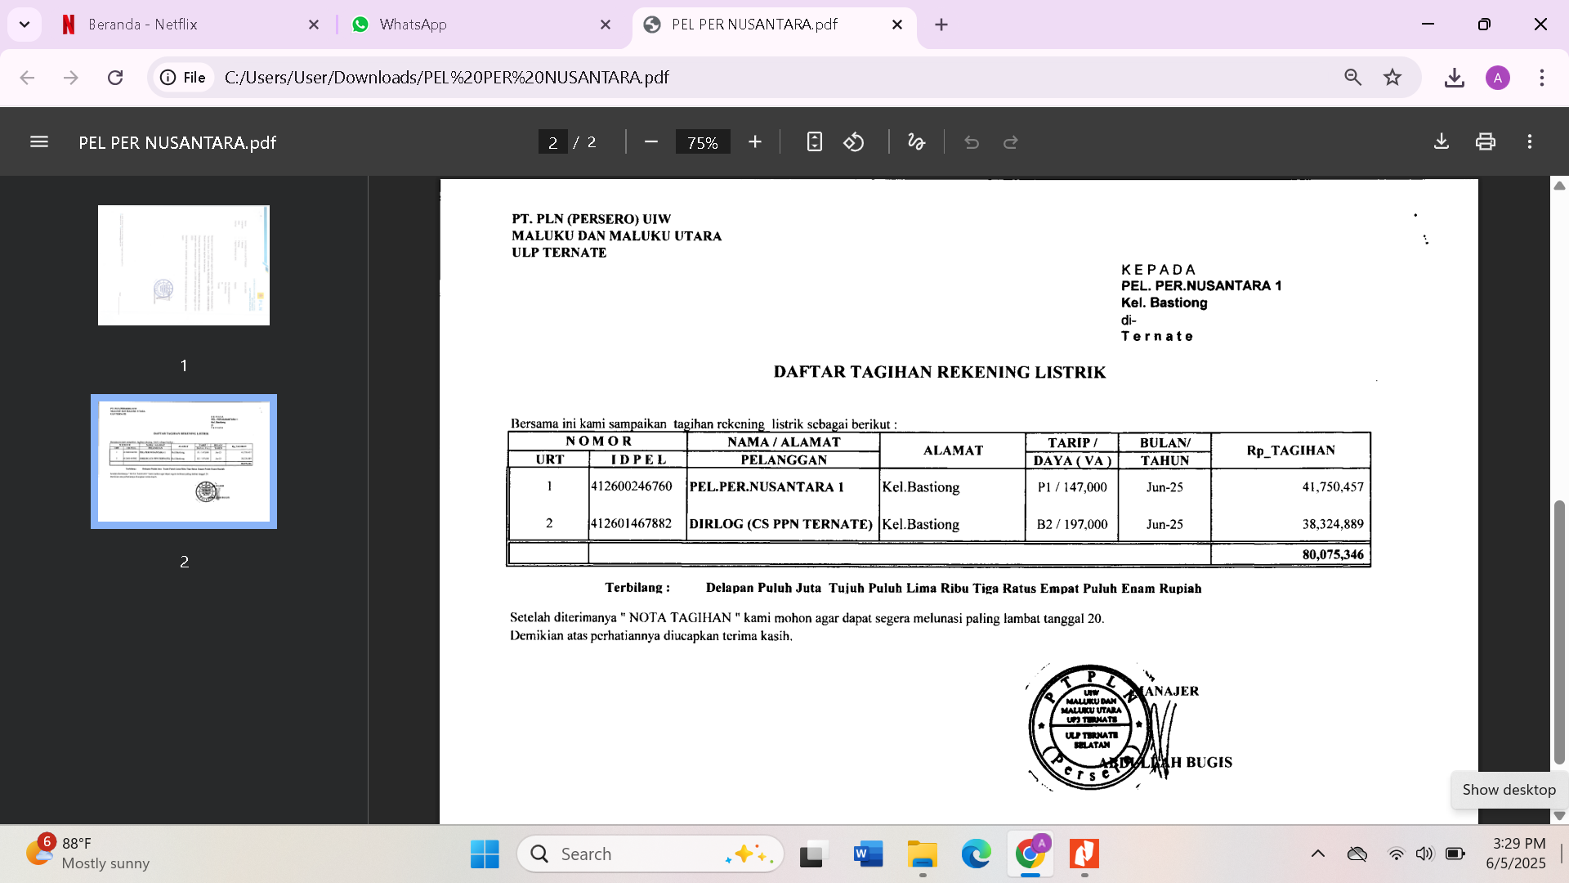
Task: Open the weather widget on taskbar
Action: click(87, 854)
